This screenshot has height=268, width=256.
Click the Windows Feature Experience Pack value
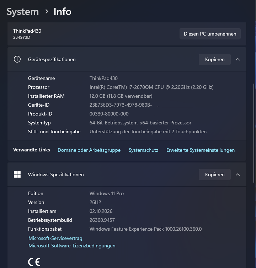coord(145,229)
